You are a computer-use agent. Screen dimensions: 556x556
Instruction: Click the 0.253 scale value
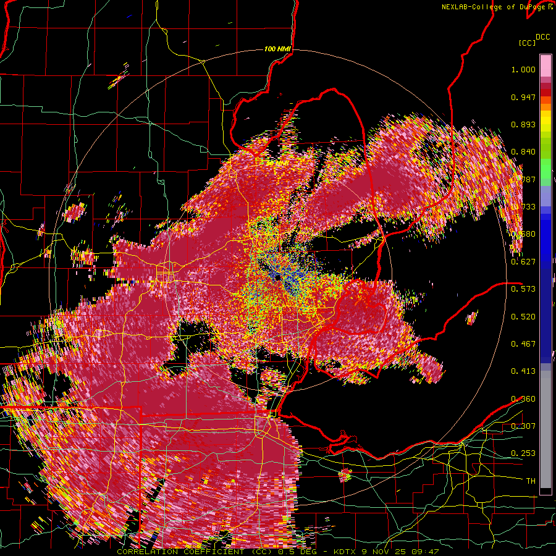coord(523,453)
